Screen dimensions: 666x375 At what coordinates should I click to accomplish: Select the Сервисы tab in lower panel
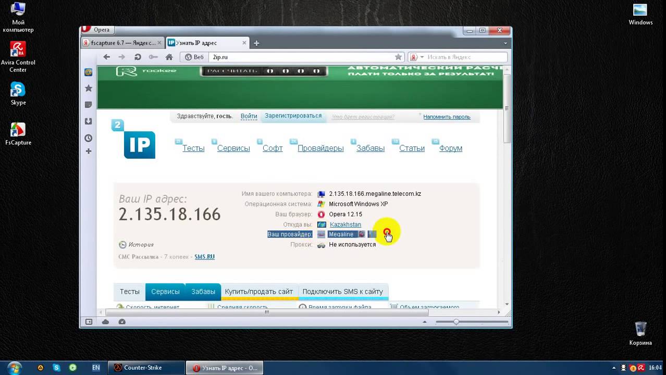[x=165, y=292]
